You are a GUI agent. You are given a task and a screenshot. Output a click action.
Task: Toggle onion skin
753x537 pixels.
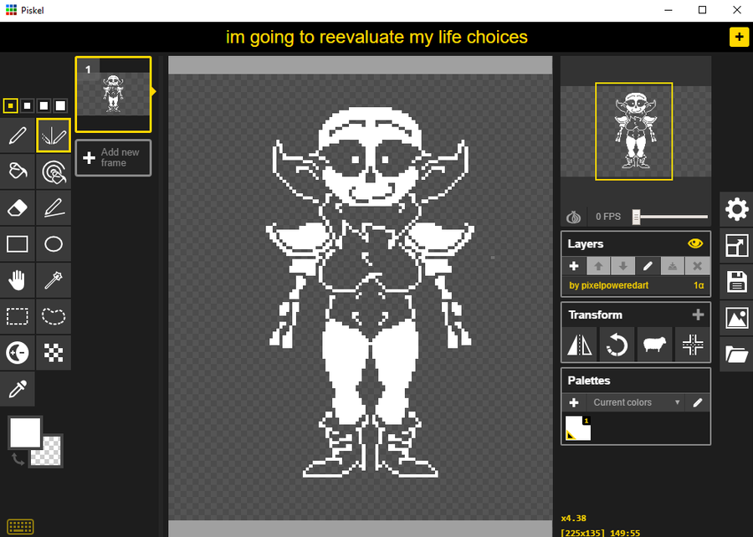point(573,217)
